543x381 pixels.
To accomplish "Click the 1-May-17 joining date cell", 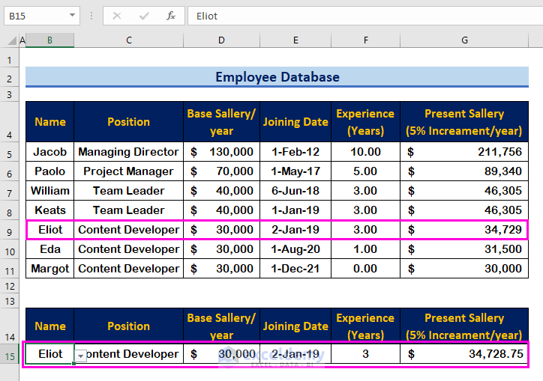I will click(x=295, y=171).
